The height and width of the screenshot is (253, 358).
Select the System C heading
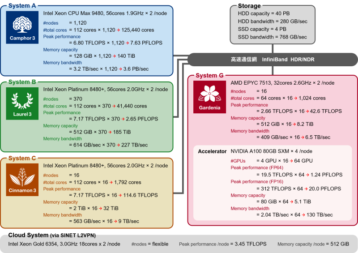tap(22, 158)
